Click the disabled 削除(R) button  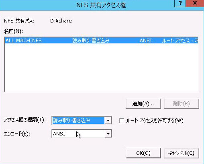coord(182,104)
